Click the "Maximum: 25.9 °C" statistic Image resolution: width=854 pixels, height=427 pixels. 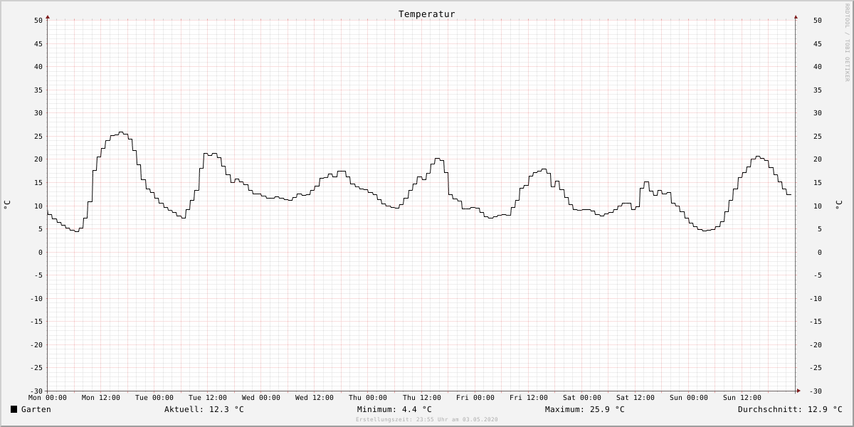click(585, 409)
